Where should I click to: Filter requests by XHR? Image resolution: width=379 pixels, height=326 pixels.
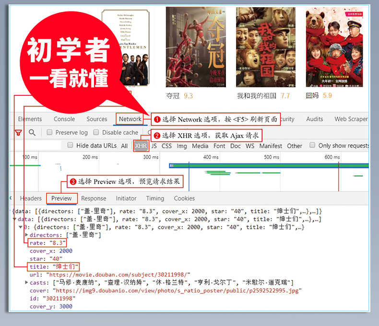point(141,146)
